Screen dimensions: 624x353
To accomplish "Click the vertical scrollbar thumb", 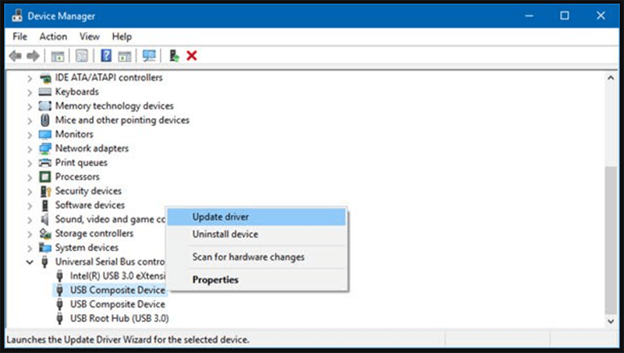I will 611,241.
